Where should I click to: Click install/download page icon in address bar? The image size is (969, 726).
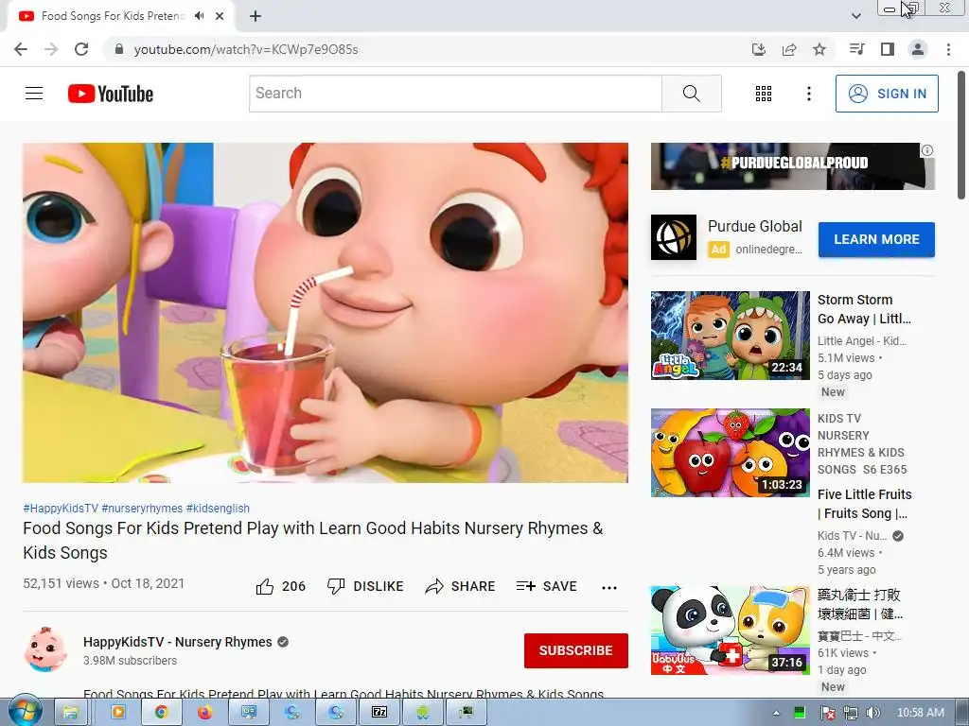click(x=759, y=49)
